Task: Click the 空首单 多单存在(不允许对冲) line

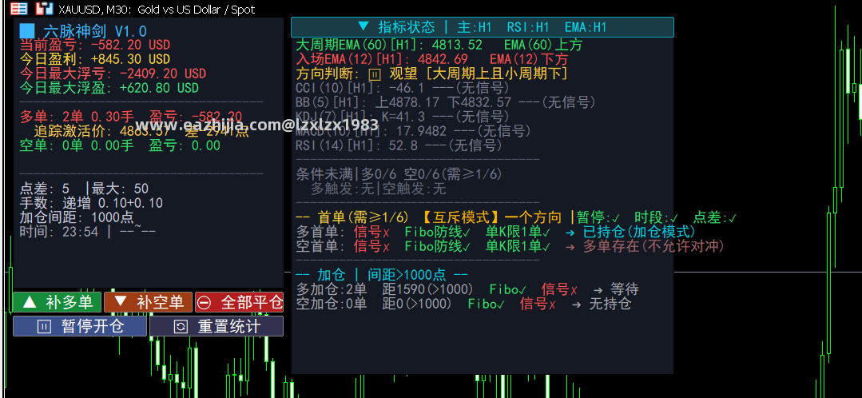Action: (x=510, y=246)
